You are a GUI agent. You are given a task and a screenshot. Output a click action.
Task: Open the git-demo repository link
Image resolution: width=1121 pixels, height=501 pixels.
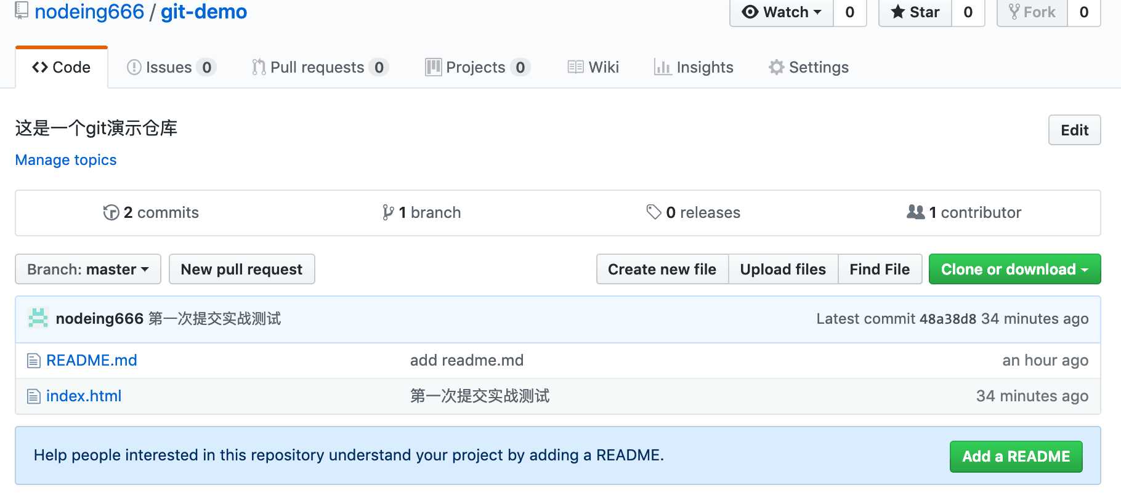204,12
